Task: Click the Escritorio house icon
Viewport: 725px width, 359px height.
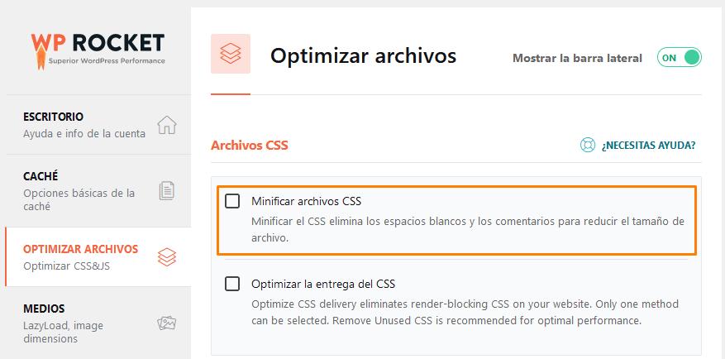Action: (x=167, y=125)
